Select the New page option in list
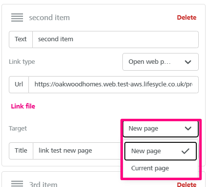The width and height of the screenshot is (211, 187). pyautogui.click(x=161, y=151)
